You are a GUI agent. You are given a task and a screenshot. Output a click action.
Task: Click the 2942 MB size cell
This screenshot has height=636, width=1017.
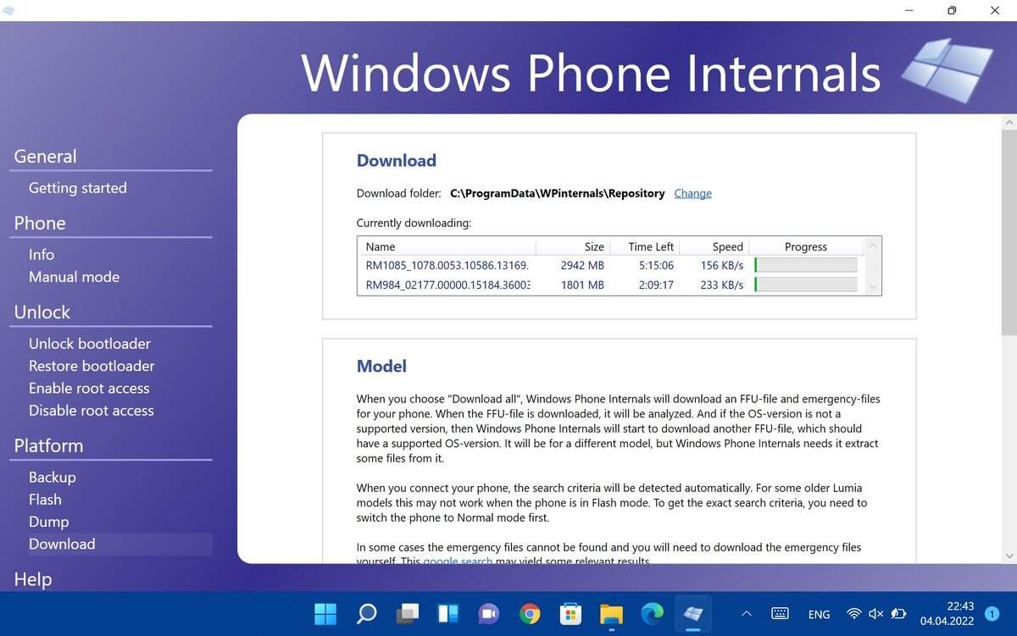pos(582,265)
